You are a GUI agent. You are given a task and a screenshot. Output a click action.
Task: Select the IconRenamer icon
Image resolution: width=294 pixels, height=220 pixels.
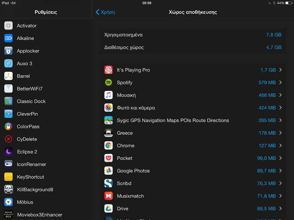point(8,164)
